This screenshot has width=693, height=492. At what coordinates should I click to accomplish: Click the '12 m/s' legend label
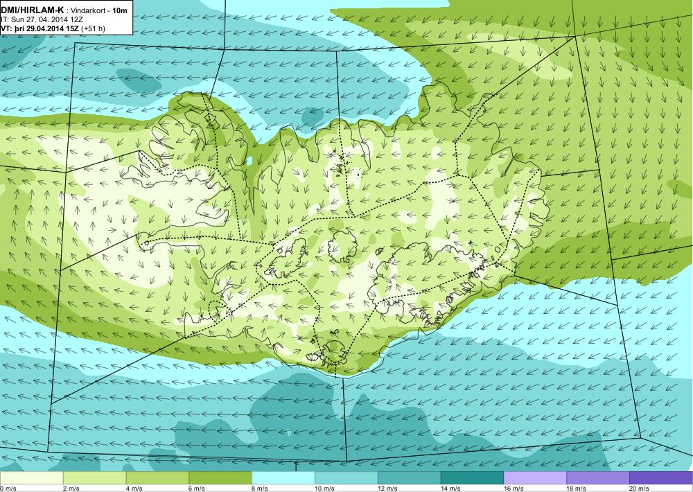[387, 489]
